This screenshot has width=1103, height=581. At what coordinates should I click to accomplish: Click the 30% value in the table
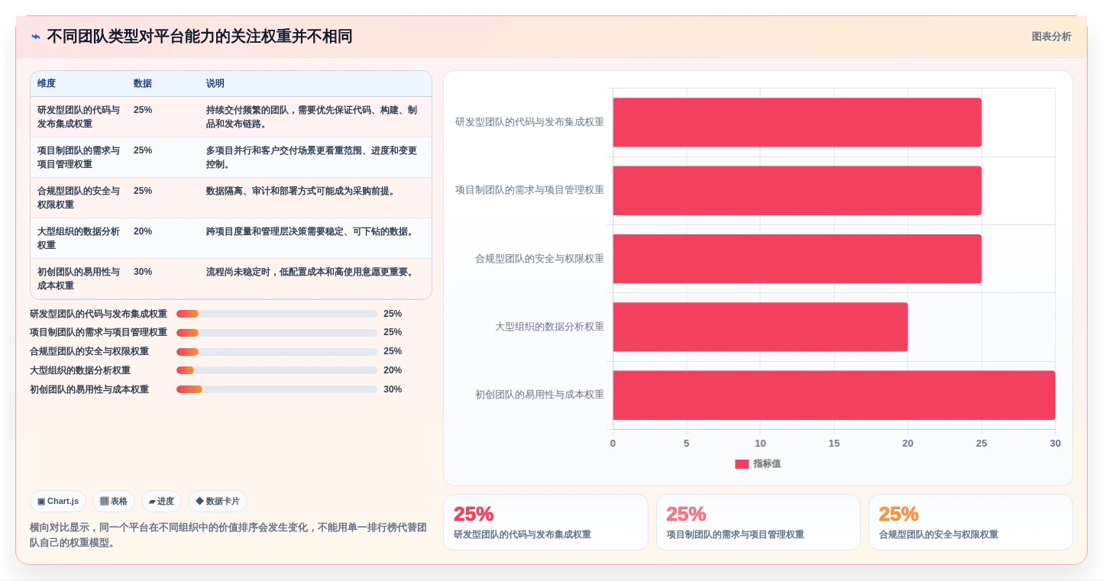click(143, 272)
